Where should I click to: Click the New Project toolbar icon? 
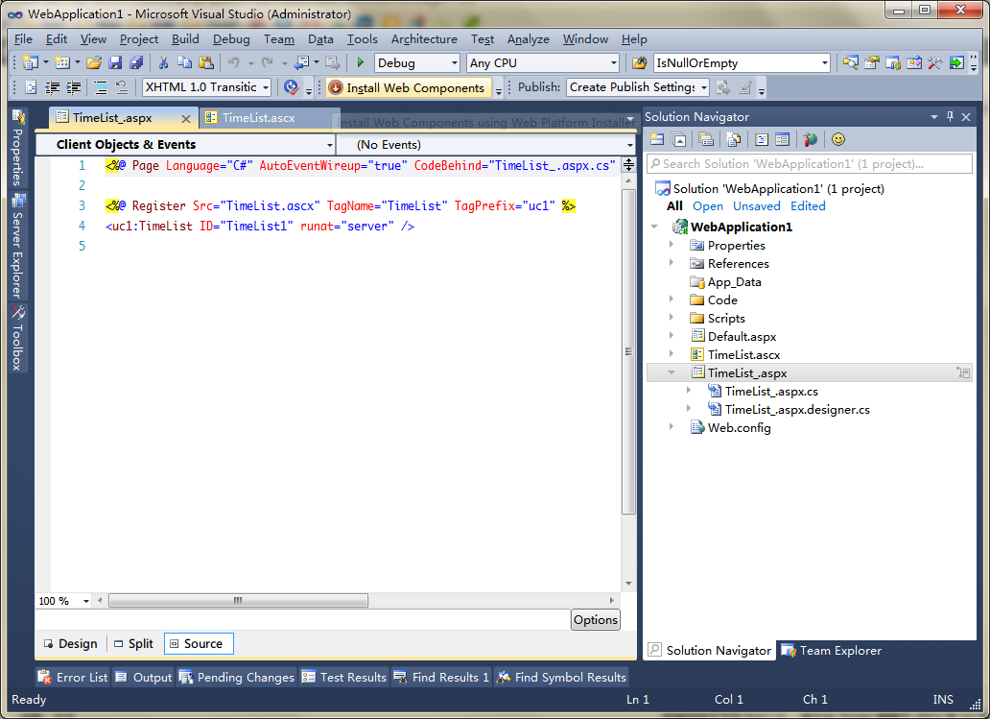pyautogui.click(x=31, y=62)
